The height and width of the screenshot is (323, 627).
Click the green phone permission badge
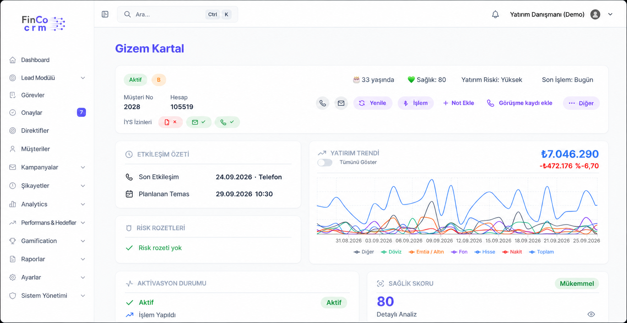227,122
